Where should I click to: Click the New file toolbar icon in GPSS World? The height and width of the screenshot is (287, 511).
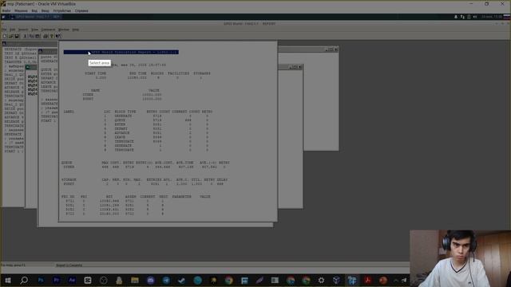tap(5, 36)
